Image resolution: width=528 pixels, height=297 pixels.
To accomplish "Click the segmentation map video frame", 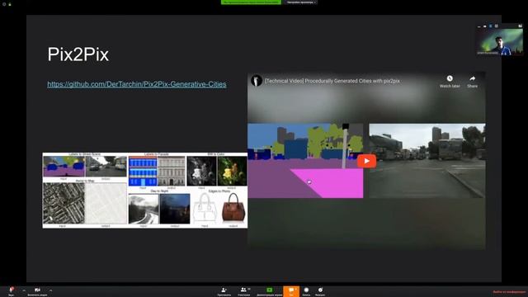I will 305,161.
